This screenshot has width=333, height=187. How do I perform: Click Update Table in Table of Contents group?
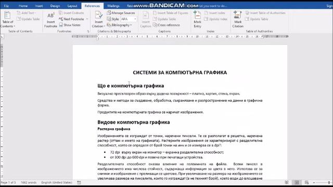(28, 19)
